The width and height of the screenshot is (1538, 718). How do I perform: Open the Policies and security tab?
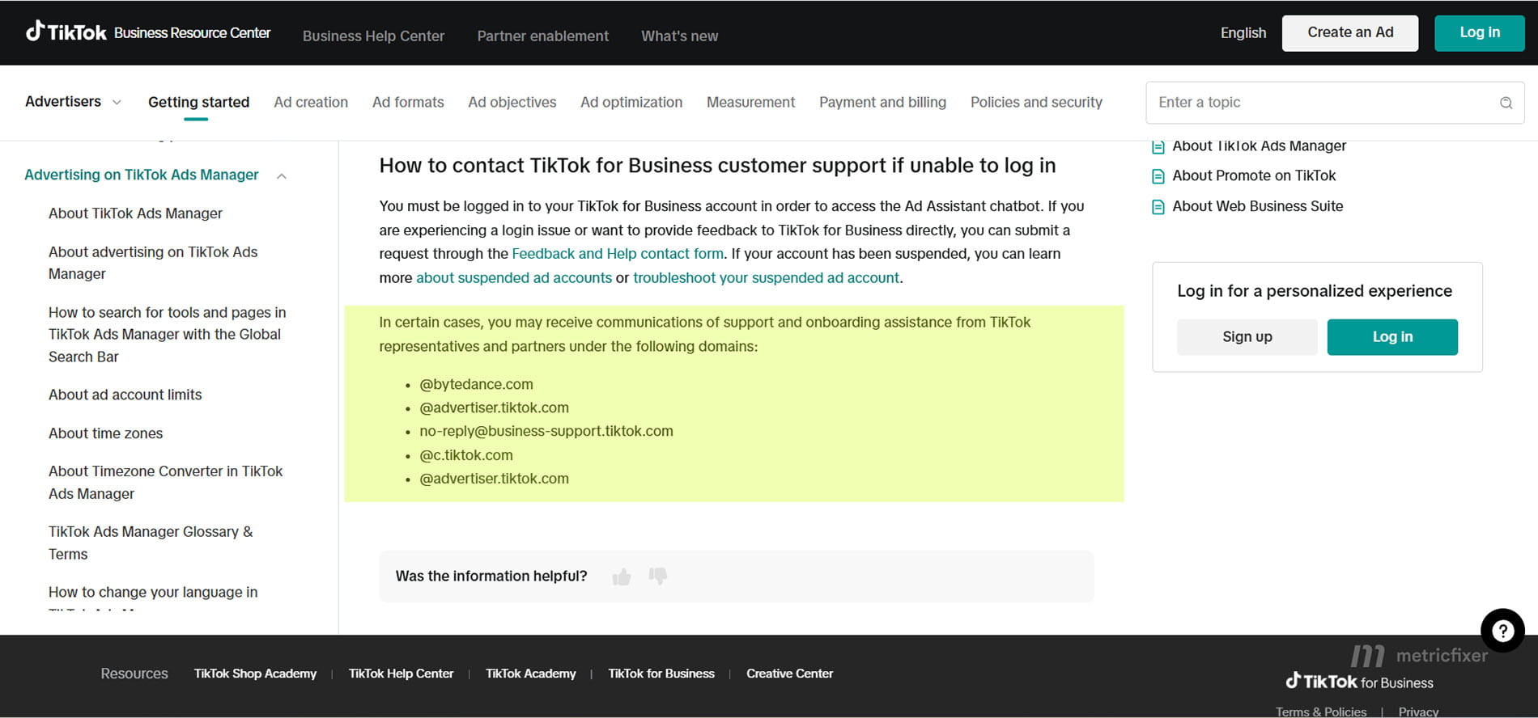(x=1036, y=103)
